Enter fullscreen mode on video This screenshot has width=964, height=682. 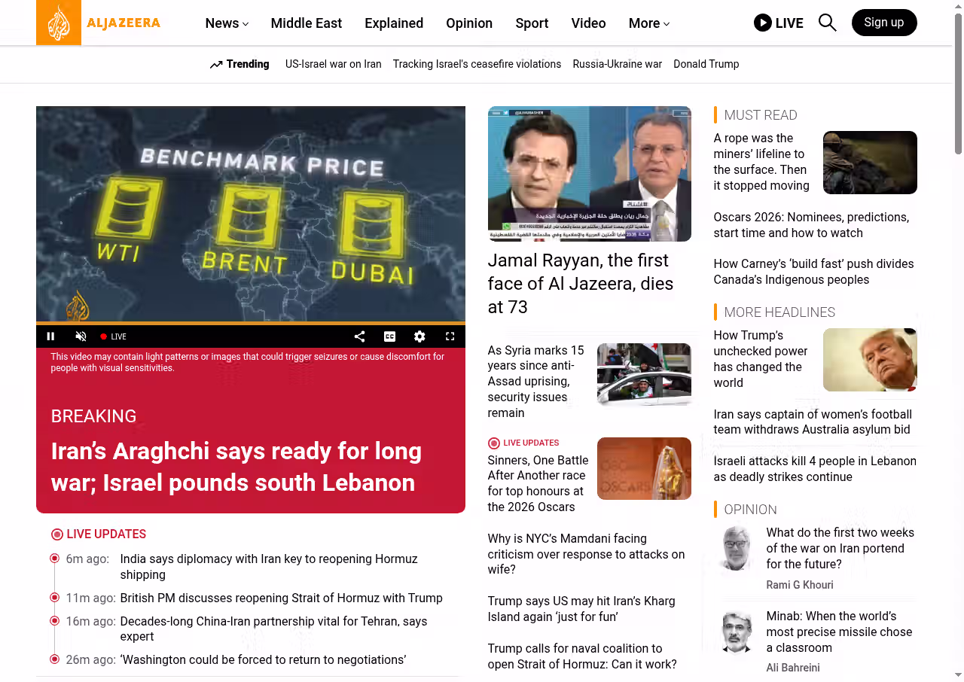click(x=450, y=336)
